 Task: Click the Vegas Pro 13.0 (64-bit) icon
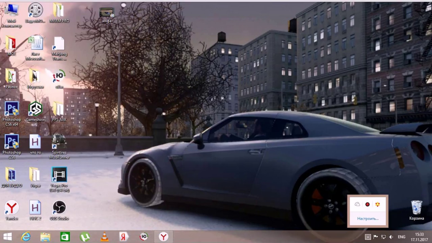[59, 180]
